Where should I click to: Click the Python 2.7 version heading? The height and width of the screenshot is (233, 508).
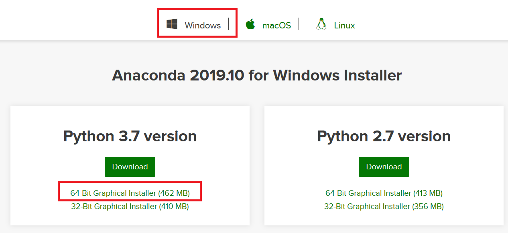point(384,136)
